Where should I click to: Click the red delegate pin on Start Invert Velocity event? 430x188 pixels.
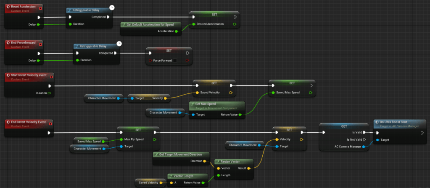pyautogui.click(x=51, y=76)
